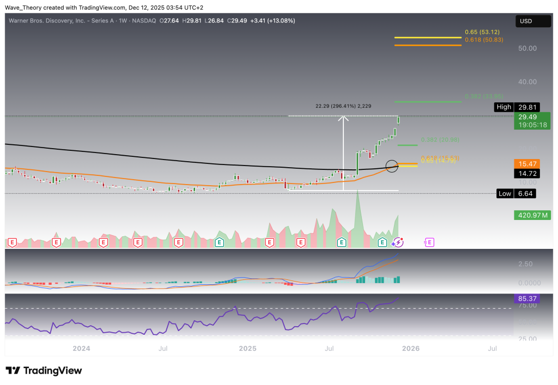Click the green earnings marker below the volume spike
Screen dimensions: 558x385
[x=342, y=241]
